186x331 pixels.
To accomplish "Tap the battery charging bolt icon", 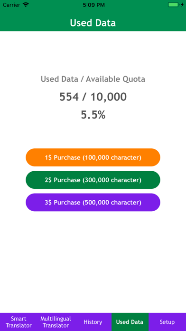I will coord(182,5).
